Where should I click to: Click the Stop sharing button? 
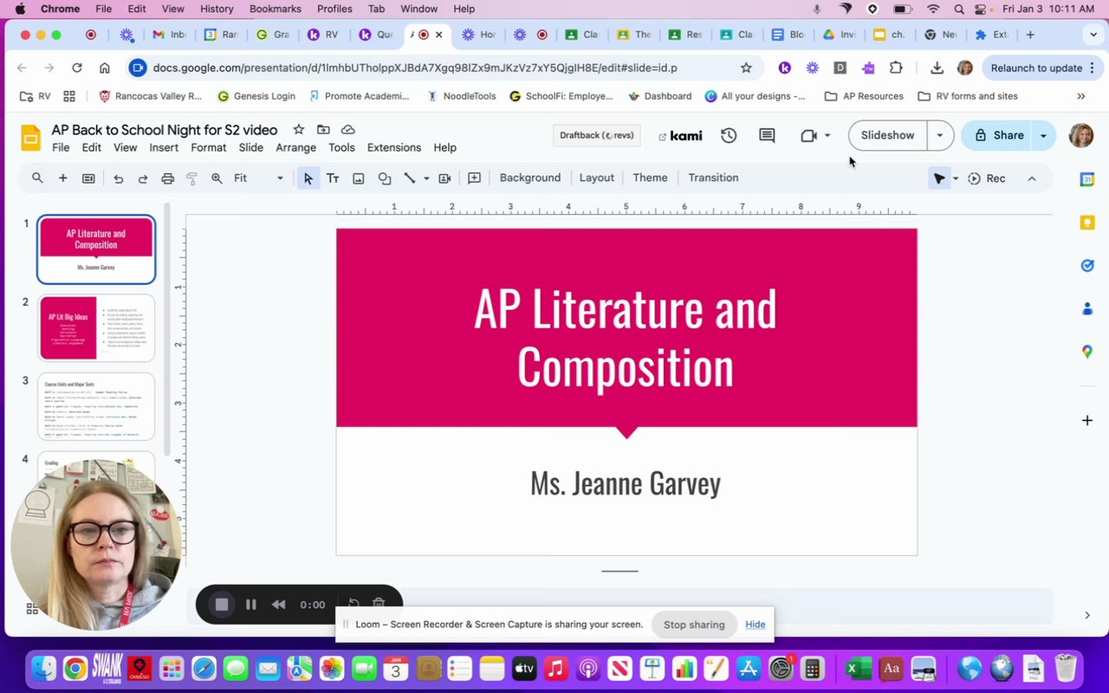coord(693,625)
